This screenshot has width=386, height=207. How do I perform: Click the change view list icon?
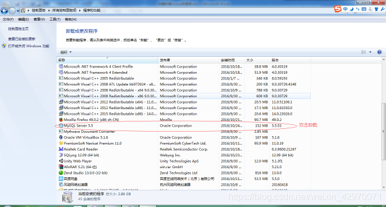(x=363, y=52)
